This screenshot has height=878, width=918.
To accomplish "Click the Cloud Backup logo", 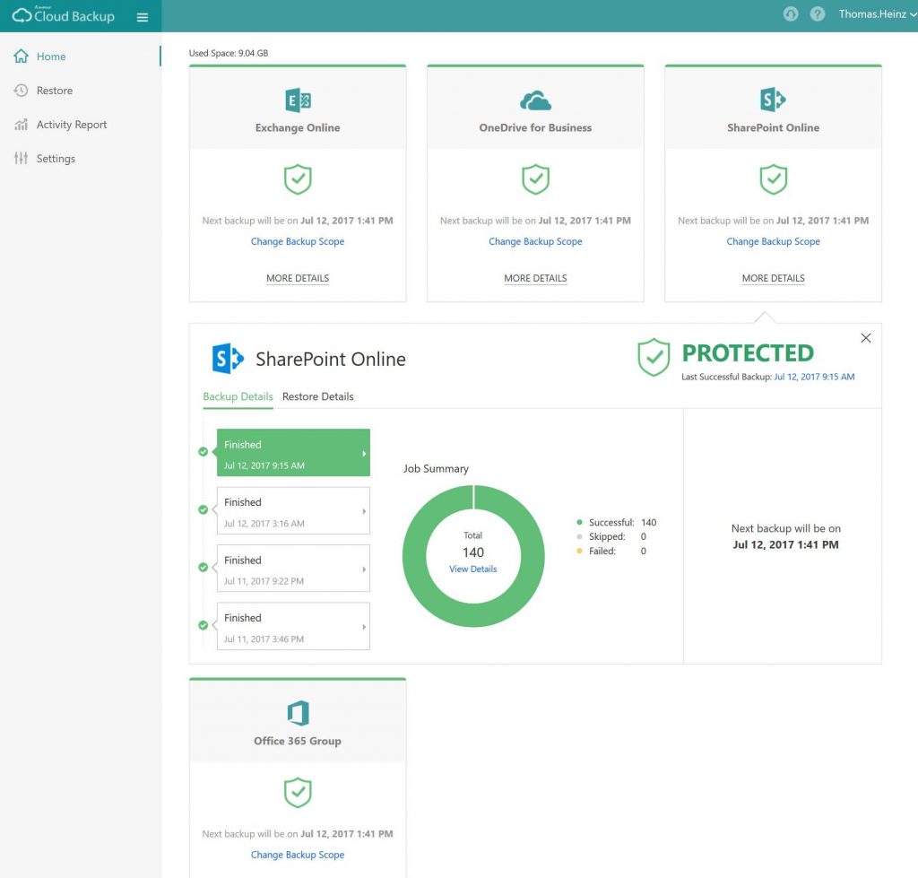I will pyautogui.click(x=64, y=15).
